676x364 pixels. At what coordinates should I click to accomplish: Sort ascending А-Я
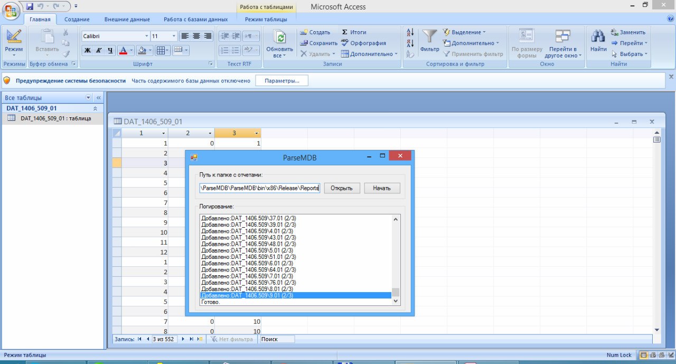(410, 32)
